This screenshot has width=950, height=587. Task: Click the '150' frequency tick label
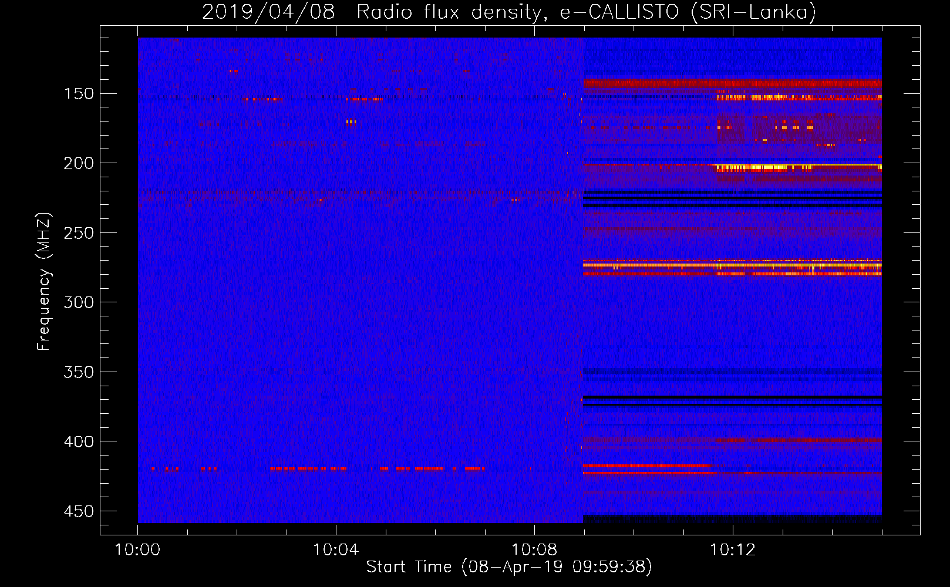pyautogui.click(x=79, y=94)
